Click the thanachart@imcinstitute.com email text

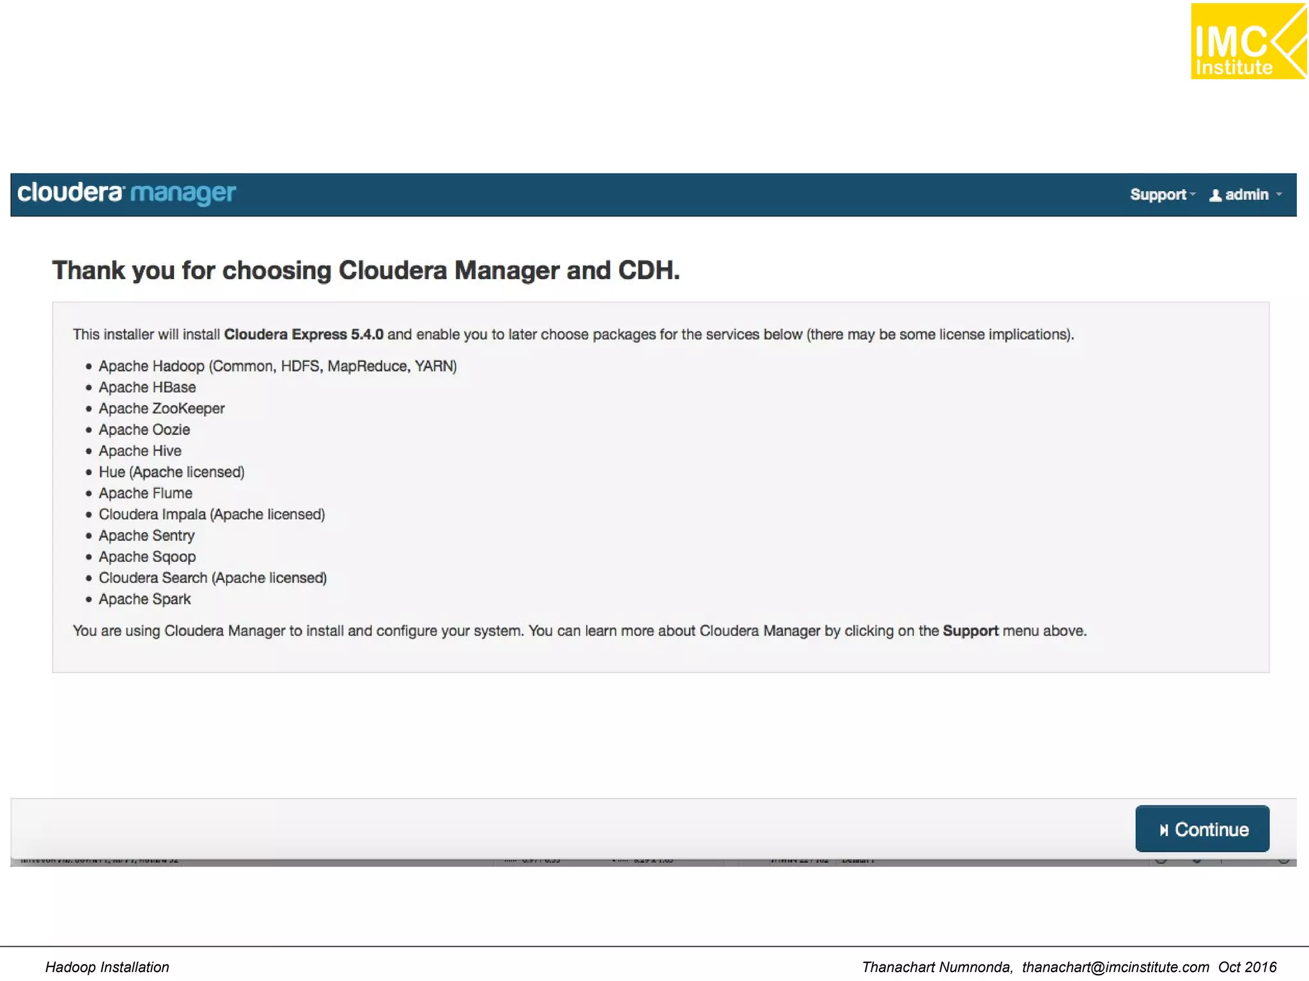pyautogui.click(x=1115, y=967)
